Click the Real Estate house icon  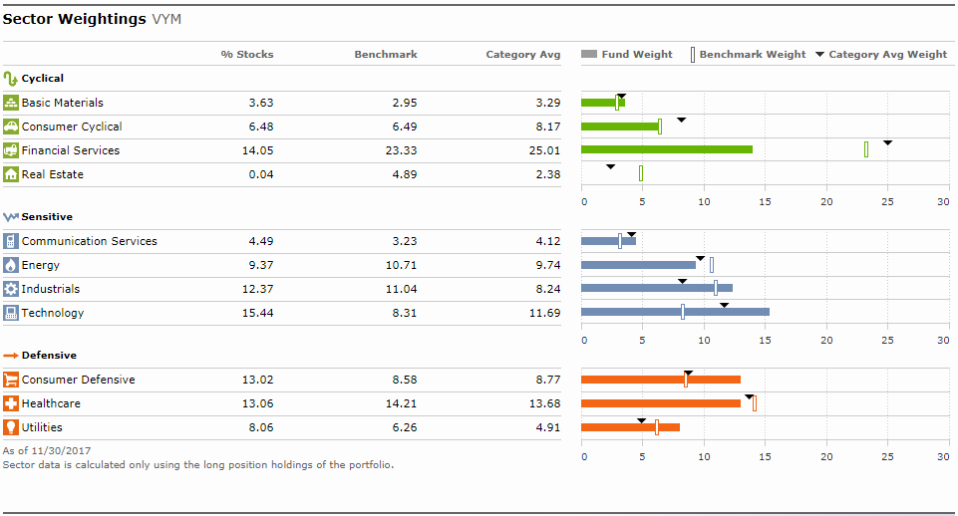[x=11, y=174]
